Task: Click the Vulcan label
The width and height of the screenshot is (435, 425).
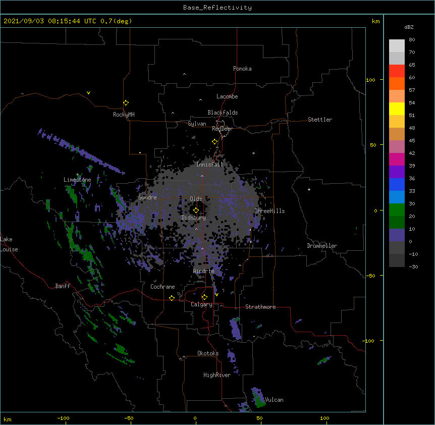Action: pyautogui.click(x=274, y=400)
